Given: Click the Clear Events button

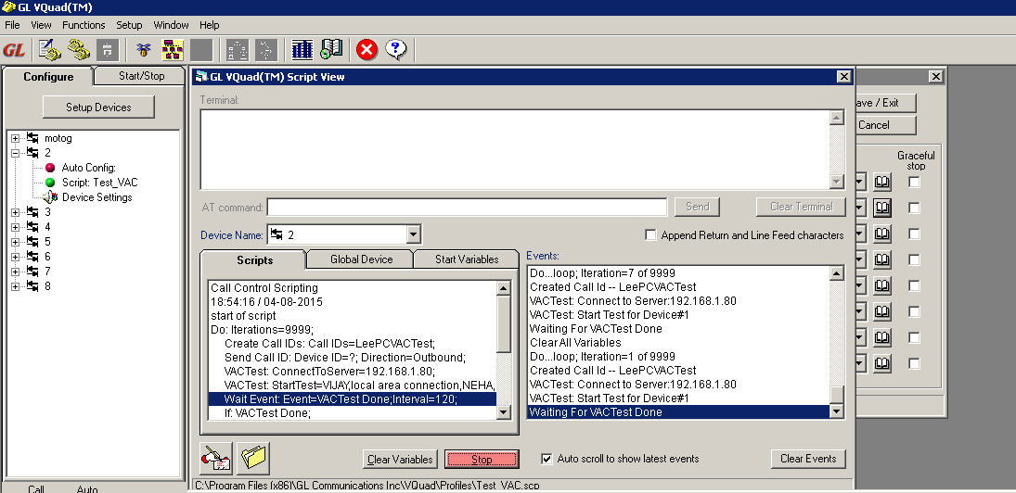Looking at the screenshot, I should pos(808,459).
